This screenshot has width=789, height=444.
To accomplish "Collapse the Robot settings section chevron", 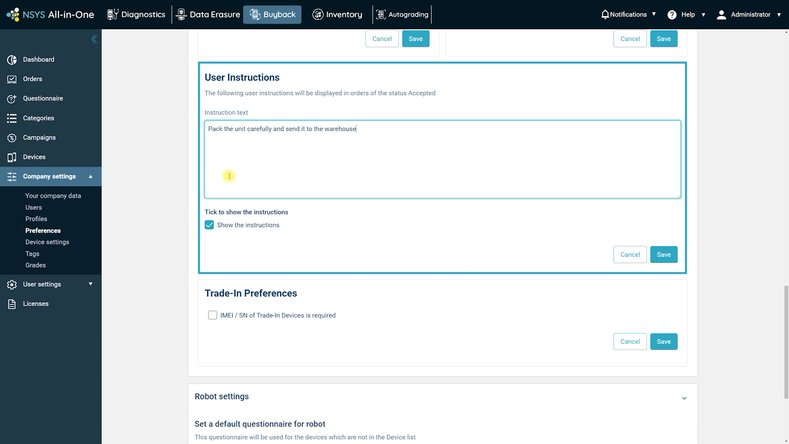I will pyautogui.click(x=684, y=398).
